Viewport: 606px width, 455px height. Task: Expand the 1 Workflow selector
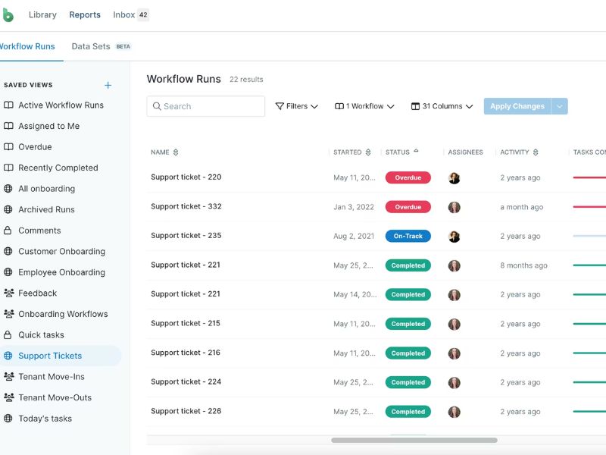[x=364, y=106]
